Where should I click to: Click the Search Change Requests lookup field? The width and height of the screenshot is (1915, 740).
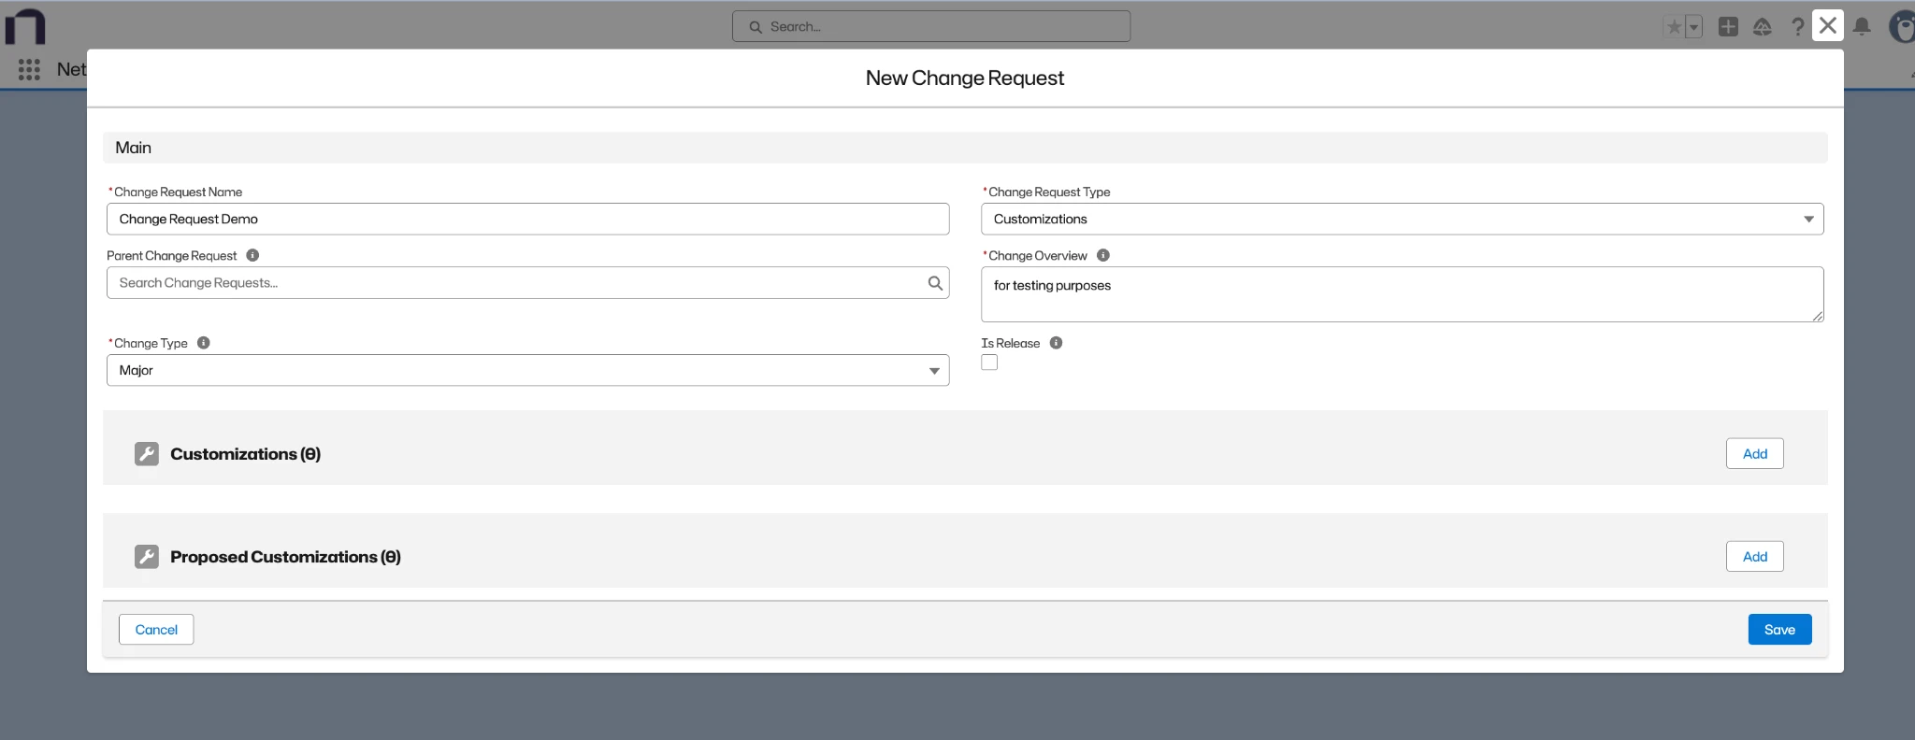pos(528,283)
